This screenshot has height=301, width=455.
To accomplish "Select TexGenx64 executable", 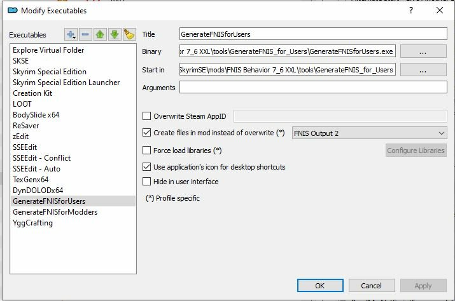I will coord(73,180).
